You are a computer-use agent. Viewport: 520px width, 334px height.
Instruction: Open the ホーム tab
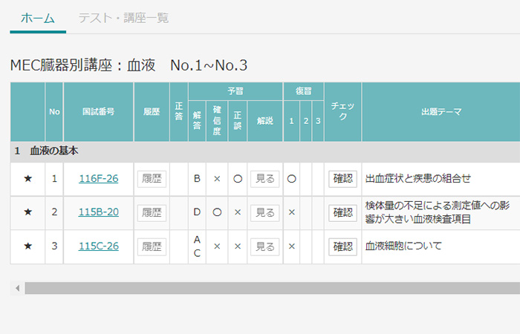[x=38, y=19]
